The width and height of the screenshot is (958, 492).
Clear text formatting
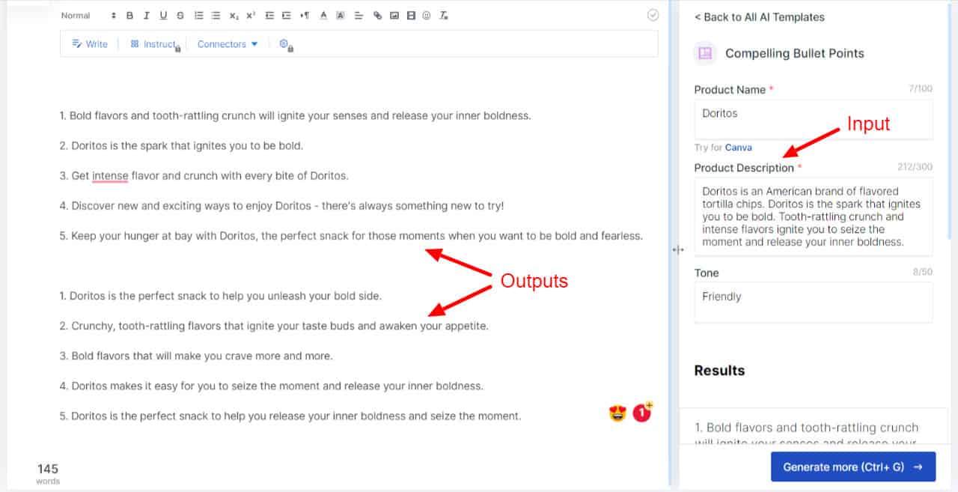click(444, 16)
